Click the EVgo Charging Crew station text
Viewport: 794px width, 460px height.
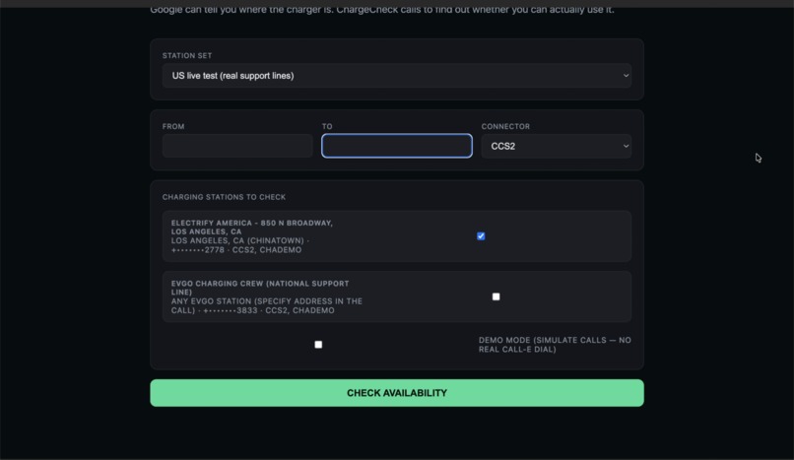point(266,297)
